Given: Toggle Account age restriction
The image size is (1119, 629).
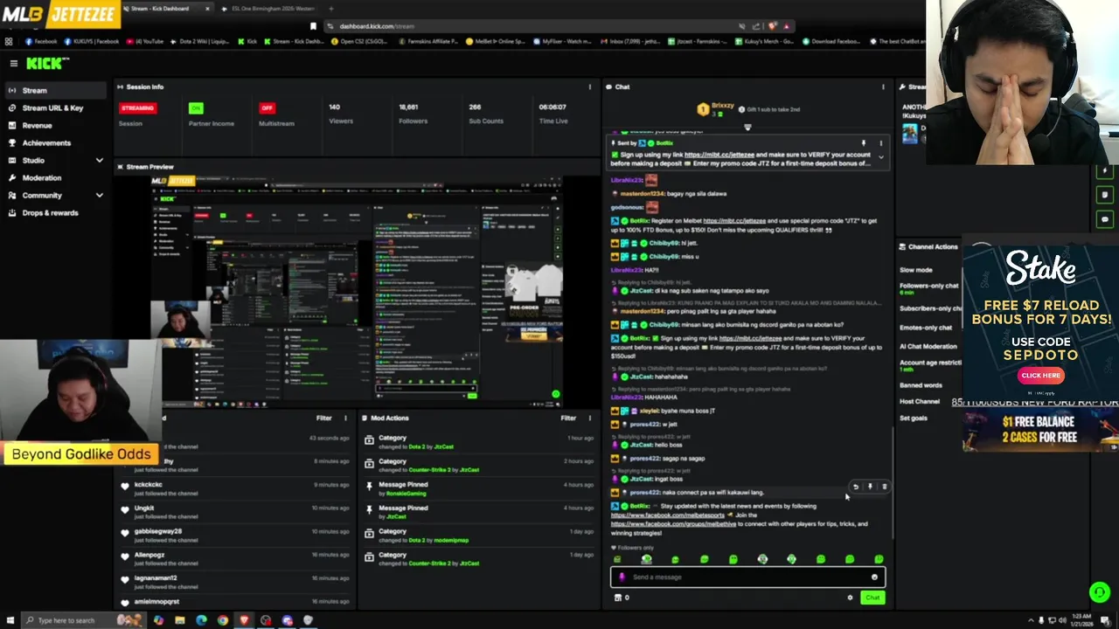Looking at the screenshot, I should click(931, 364).
